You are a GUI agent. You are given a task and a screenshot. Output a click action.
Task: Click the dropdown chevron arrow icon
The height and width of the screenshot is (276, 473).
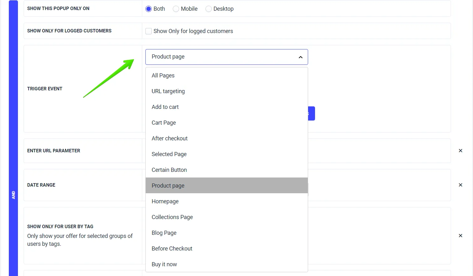coord(301,57)
